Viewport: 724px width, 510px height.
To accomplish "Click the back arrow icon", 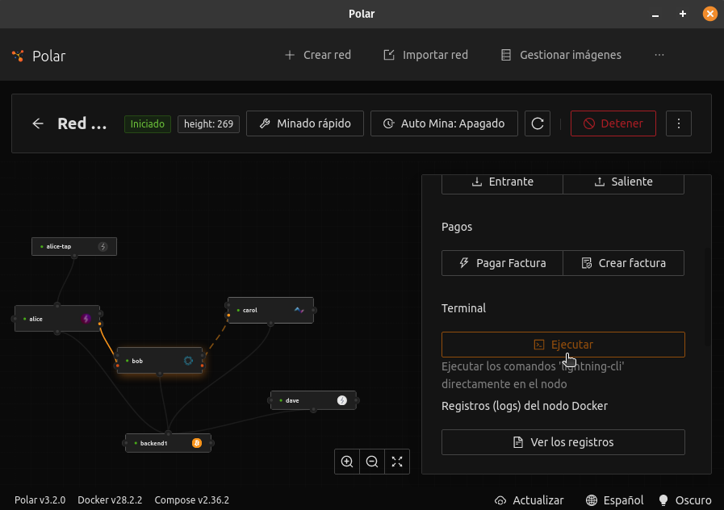I will 38,123.
